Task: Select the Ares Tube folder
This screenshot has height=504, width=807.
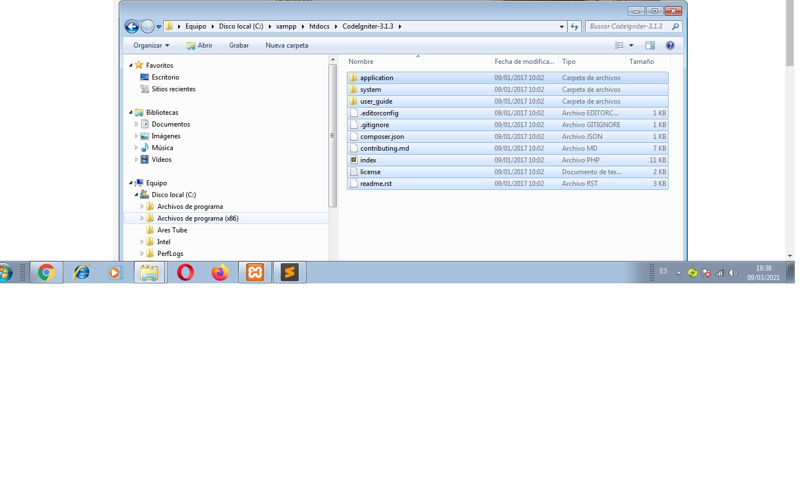Action: [172, 230]
